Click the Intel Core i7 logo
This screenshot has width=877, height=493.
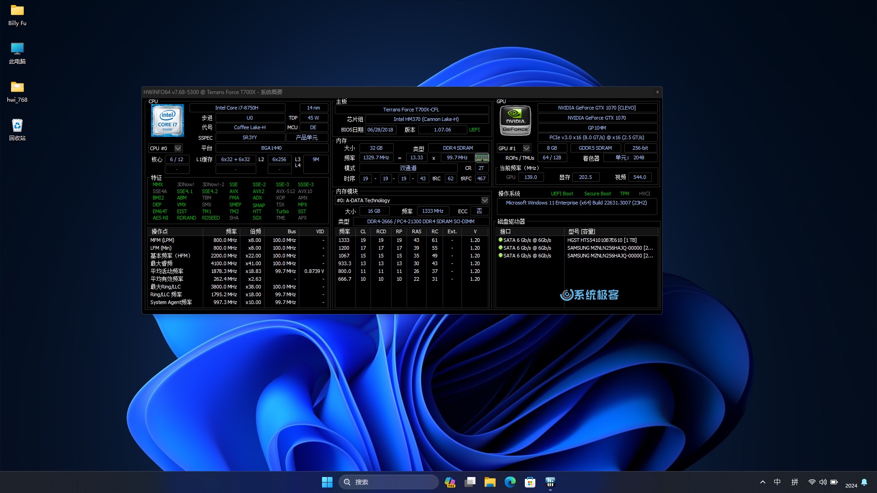(x=168, y=121)
